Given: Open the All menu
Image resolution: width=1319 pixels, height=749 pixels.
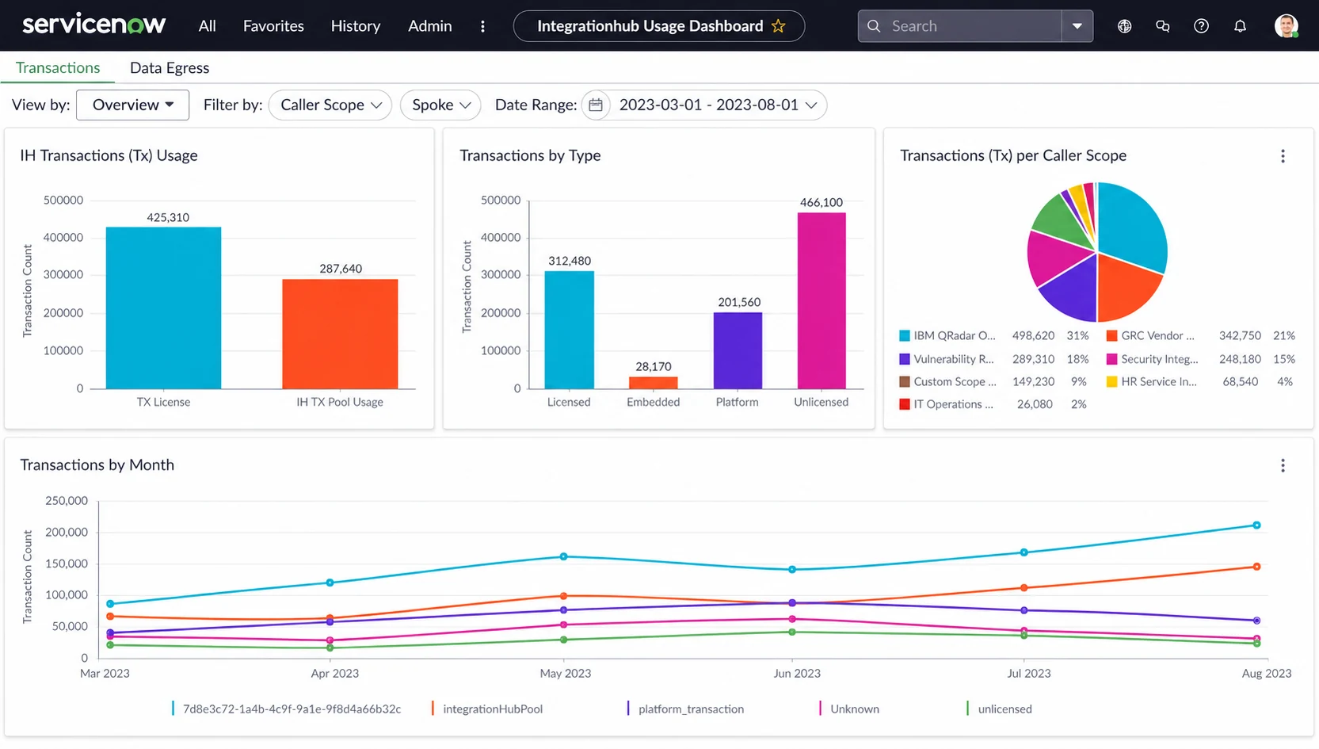Looking at the screenshot, I should coord(208,26).
